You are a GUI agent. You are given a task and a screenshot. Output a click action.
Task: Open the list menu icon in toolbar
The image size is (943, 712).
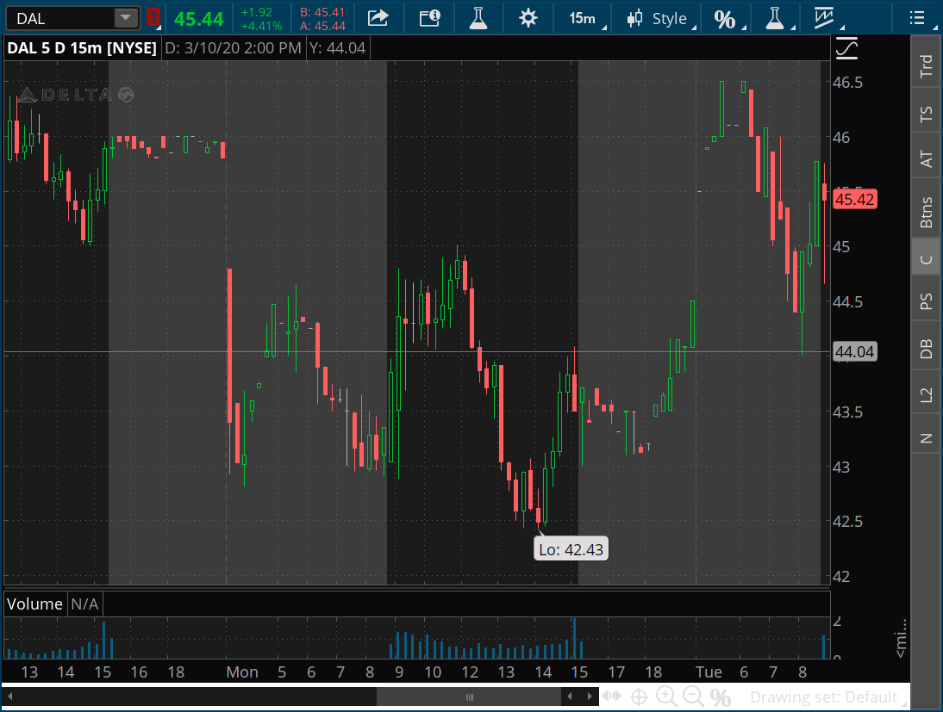(x=916, y=18)
